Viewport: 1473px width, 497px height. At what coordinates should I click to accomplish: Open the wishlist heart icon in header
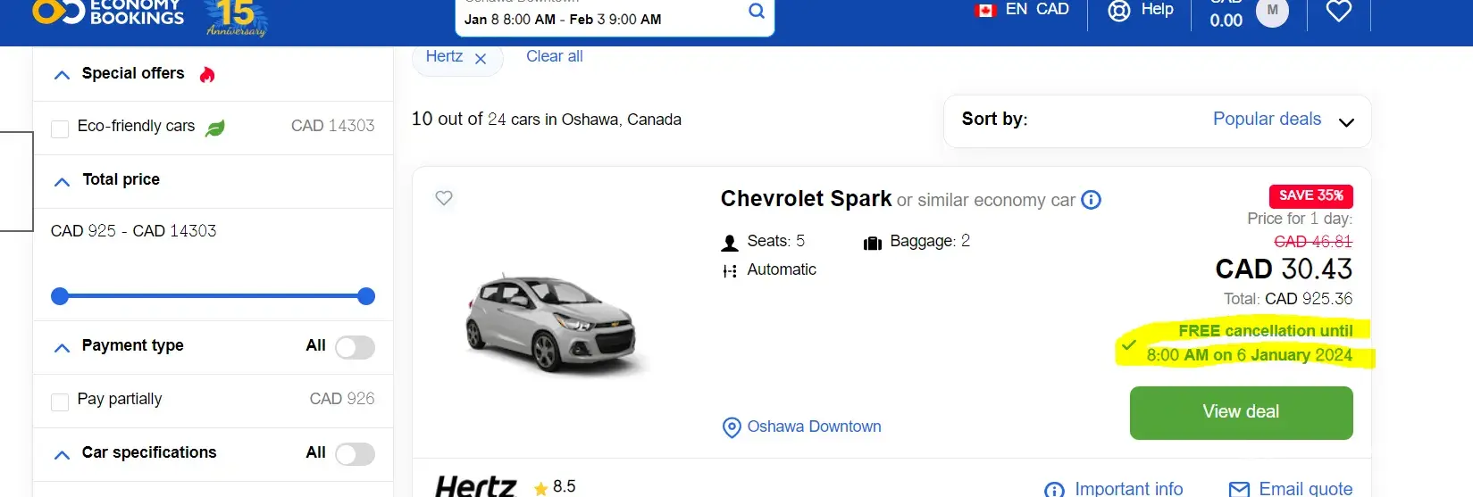point(1338,11)
